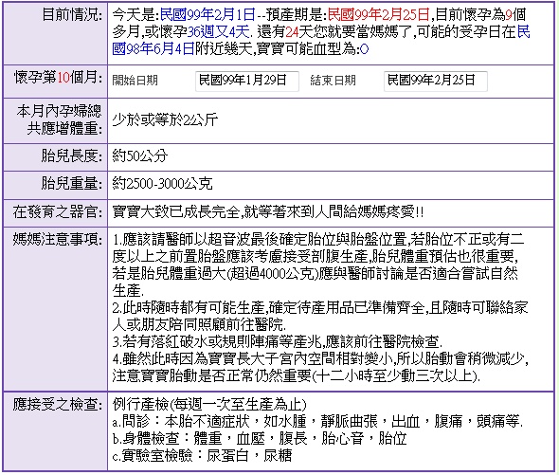The width and height of the screenshot is (559, 475).
Task: Click the 媽媽注意事項 label
Action: coord(58,239)
